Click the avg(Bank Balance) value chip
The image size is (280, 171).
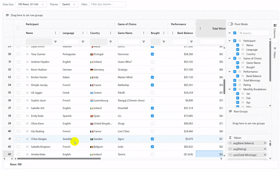tap(247, 143)
